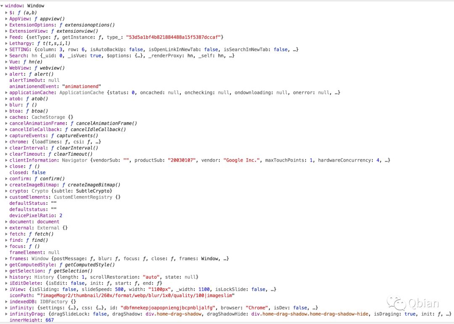This screenshot has height=324, width=454.
Task: Expand createImageBitmap entry
Action: (x=6, y=185)
